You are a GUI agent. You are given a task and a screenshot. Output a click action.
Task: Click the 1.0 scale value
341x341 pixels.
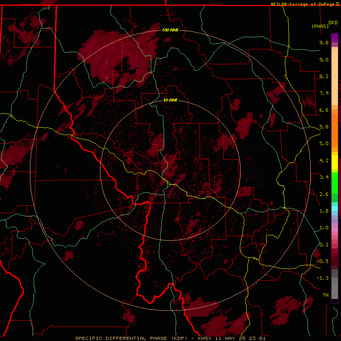click(x=324, y=228)
